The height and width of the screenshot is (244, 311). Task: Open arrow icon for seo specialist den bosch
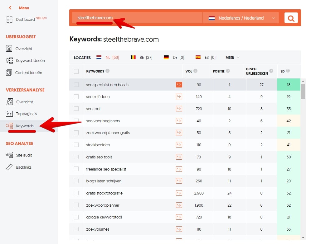pyautogui.click(x=179, y=85)
